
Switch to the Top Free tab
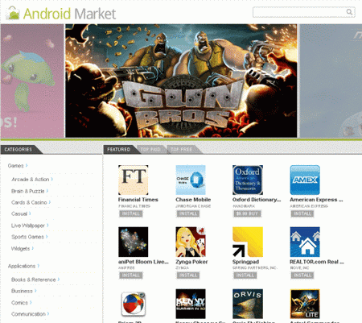[x=182, y=150]
